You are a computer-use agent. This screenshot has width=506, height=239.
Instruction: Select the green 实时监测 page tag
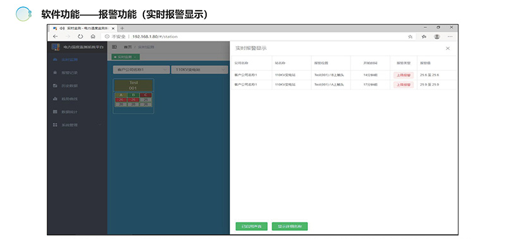point(126,57)
